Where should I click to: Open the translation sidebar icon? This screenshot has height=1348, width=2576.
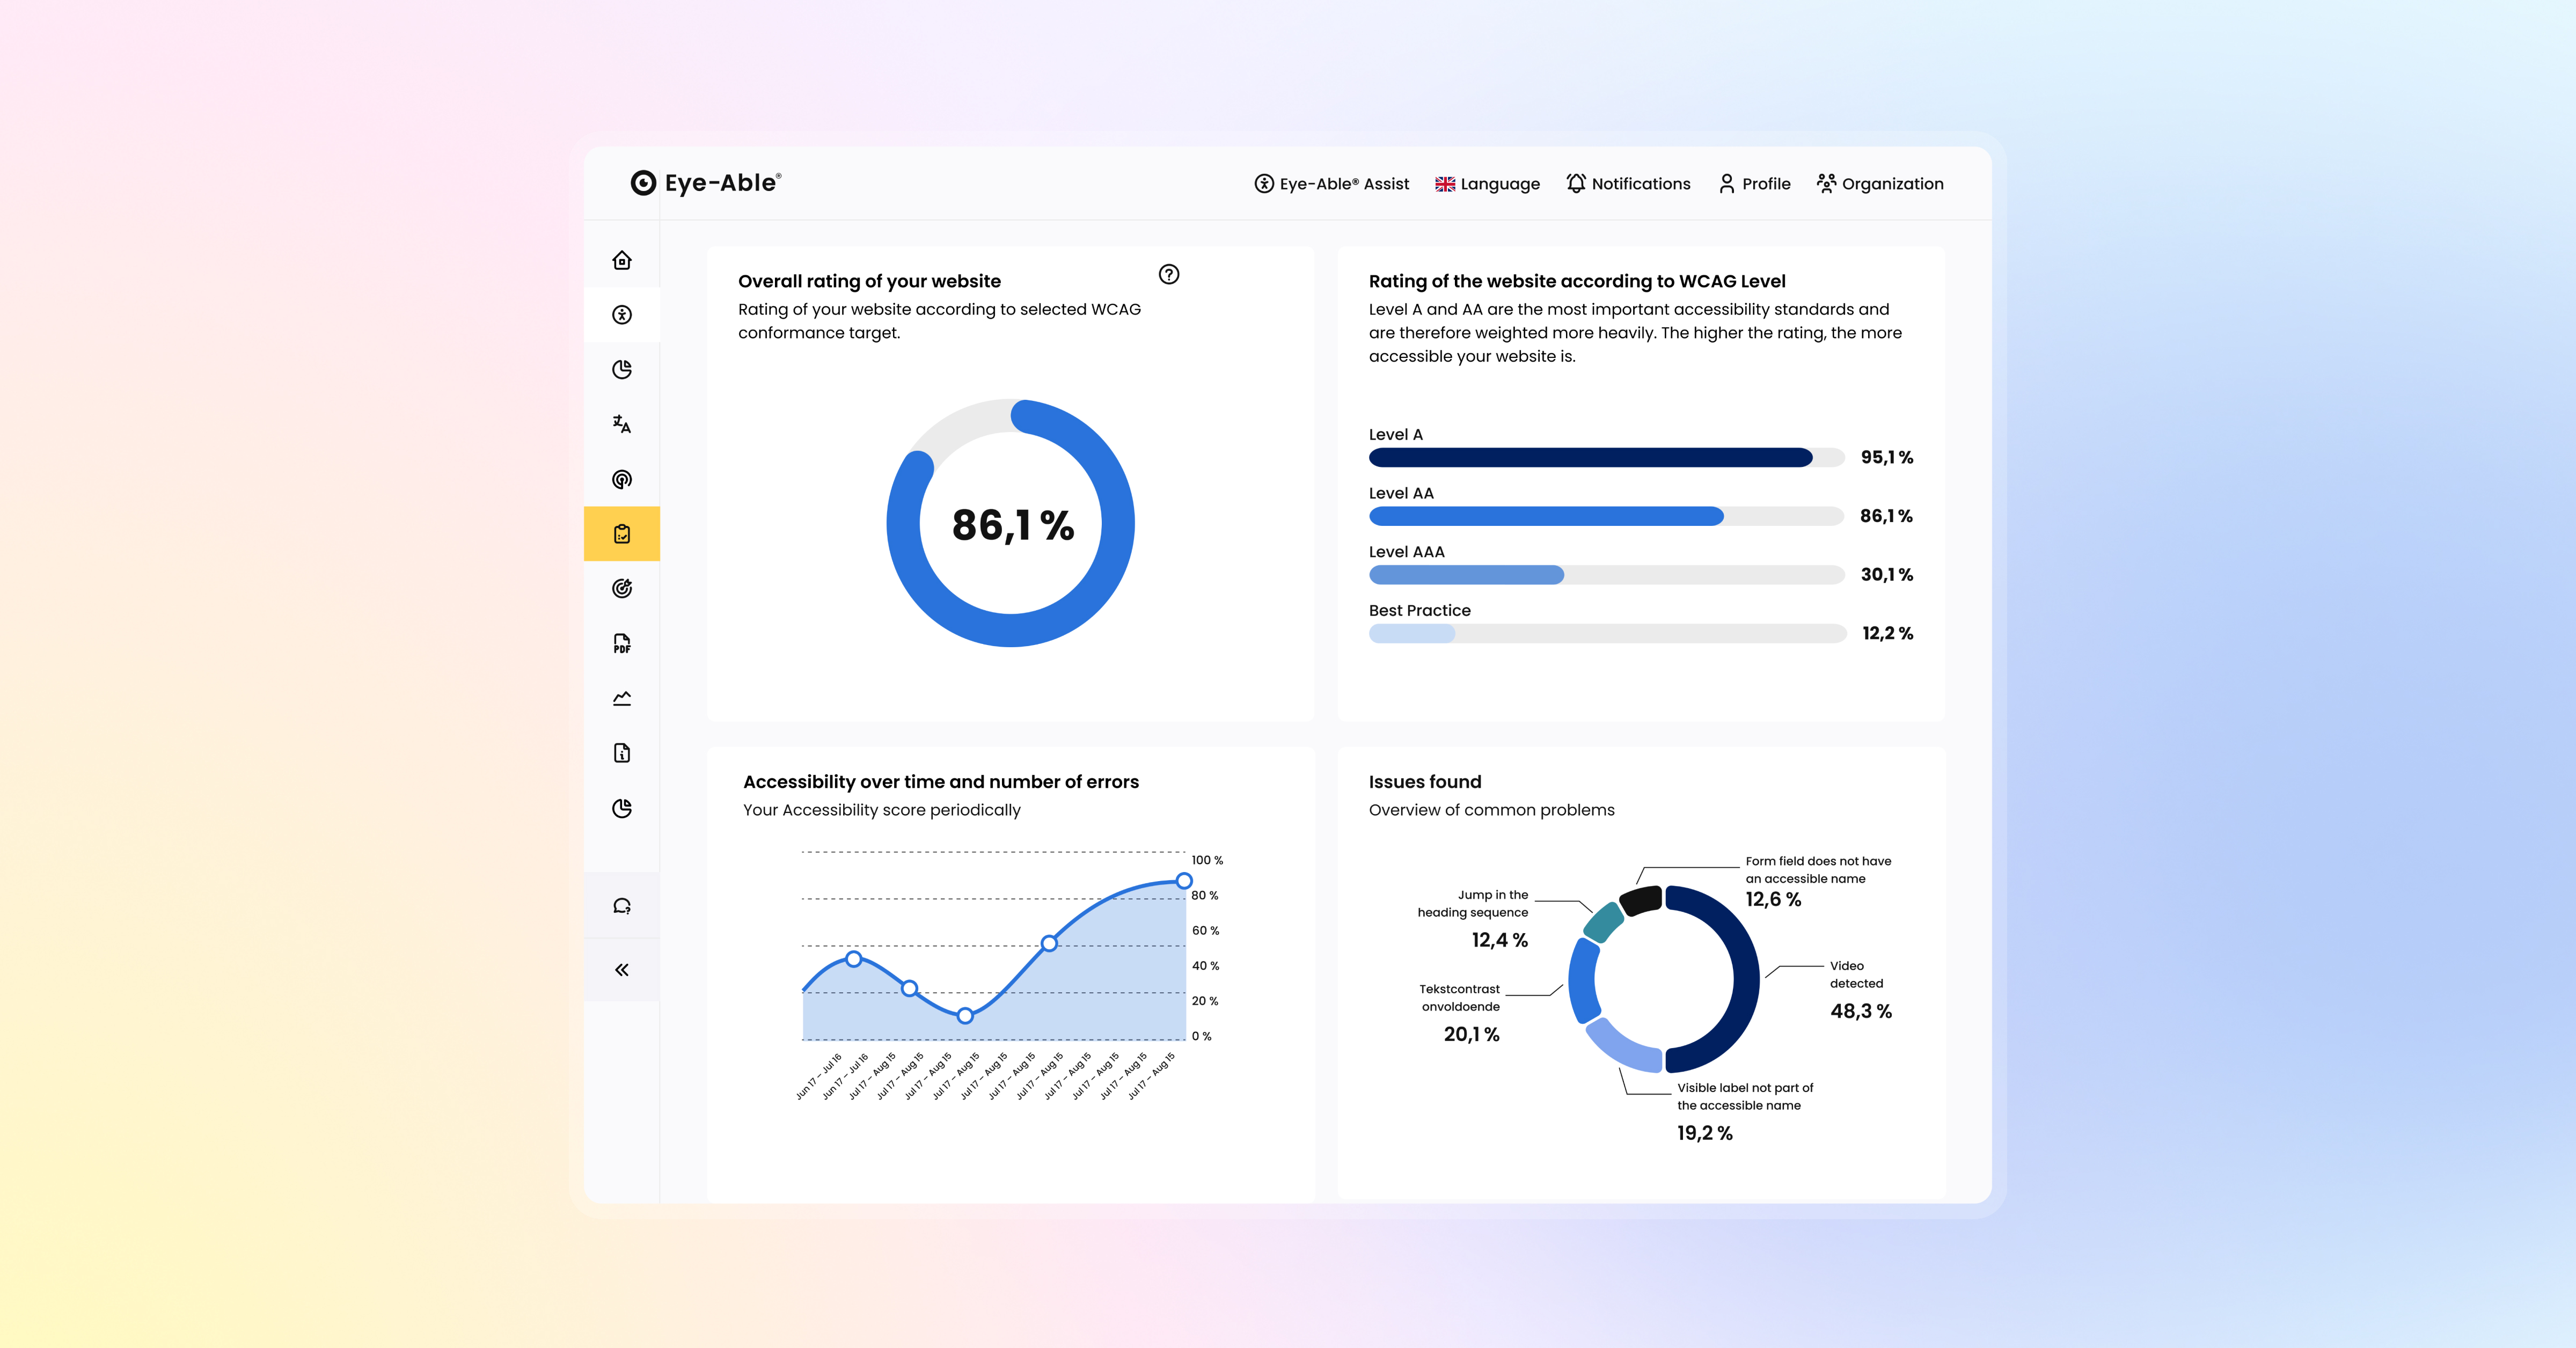click(x=622, y=424)
